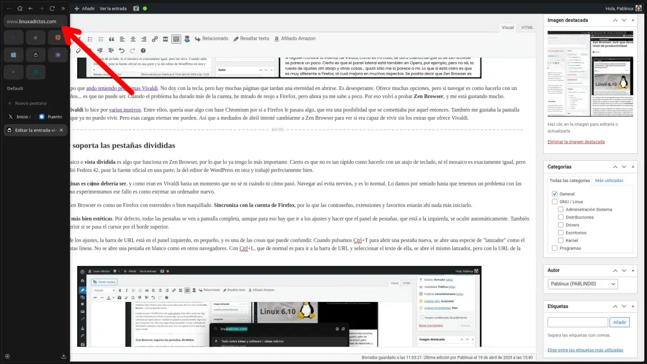The height and width of the screenshot is (364, 647).
Task: Go back with the browser back arrow
Action: click(x=31, y=9)
